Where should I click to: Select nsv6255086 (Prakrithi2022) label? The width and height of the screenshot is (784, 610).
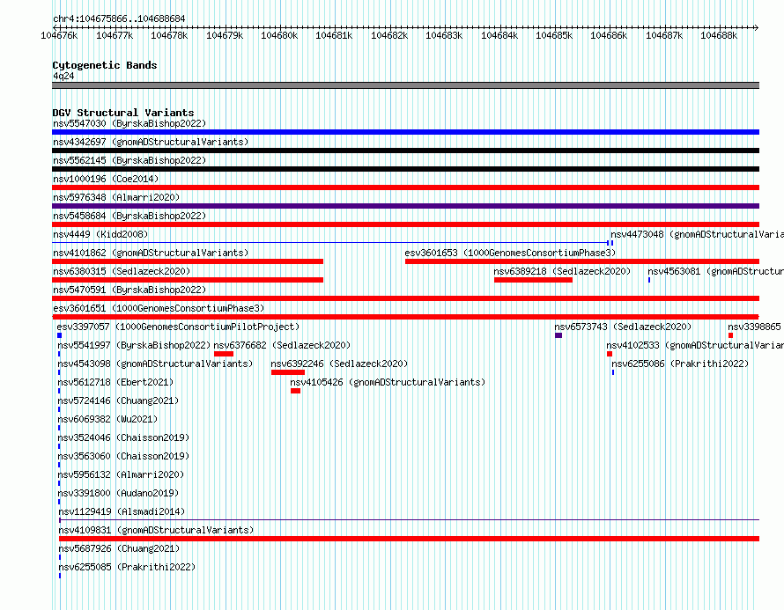pyautogui.click(x=680, y=364)
